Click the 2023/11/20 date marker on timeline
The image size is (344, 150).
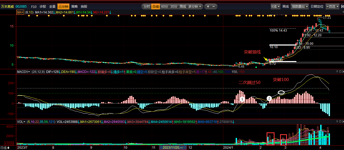pyautogui.click(x=173, y=148)
